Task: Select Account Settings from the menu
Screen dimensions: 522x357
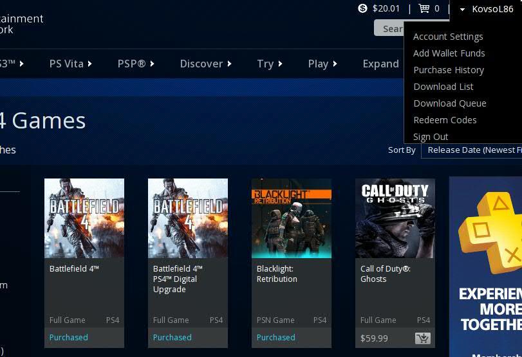Action: [x=448, y=37]
